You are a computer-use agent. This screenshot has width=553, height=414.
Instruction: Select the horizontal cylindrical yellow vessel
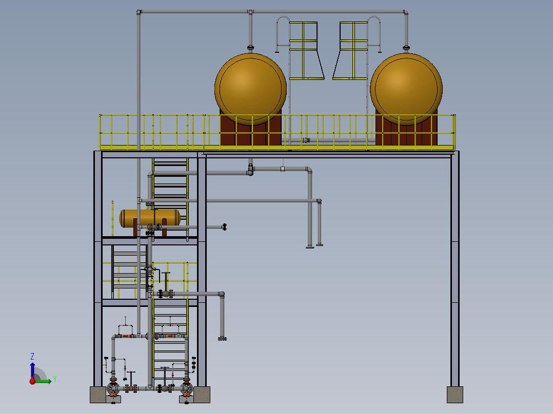coord(150,218)
